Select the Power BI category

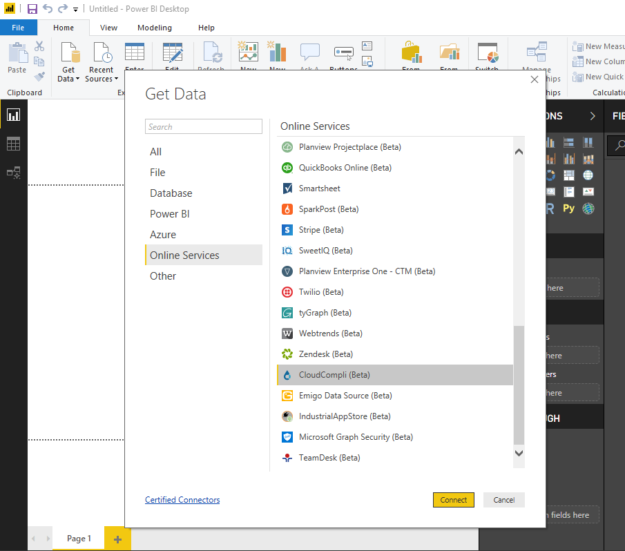click(204, 214)
